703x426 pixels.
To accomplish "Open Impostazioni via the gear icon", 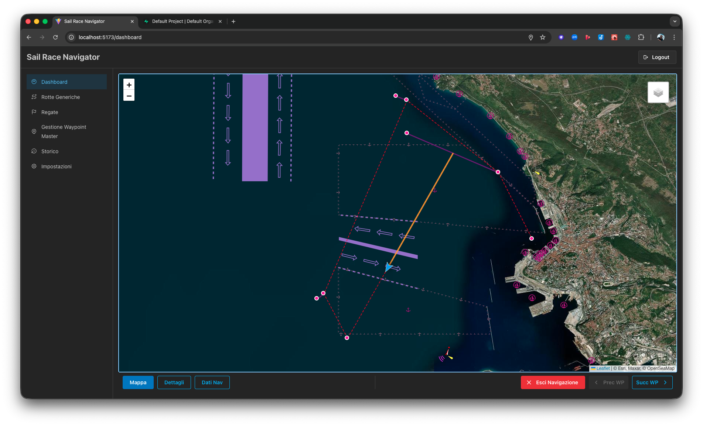I will [x=34, y=166].
